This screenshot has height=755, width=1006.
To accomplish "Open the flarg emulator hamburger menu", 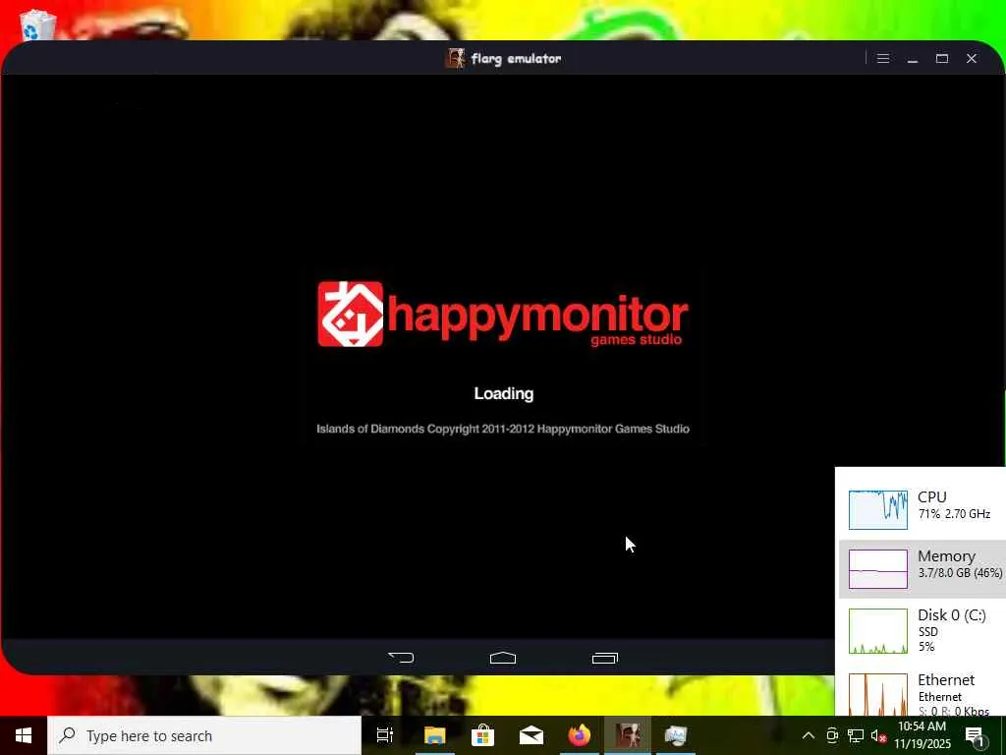I will [883, 58].
